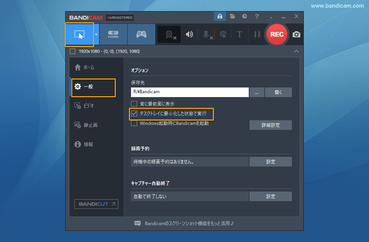369x242 pixels.
Task: Enable Windows起動時にBandicamを起動 checkbox
Action: [134, 123]
